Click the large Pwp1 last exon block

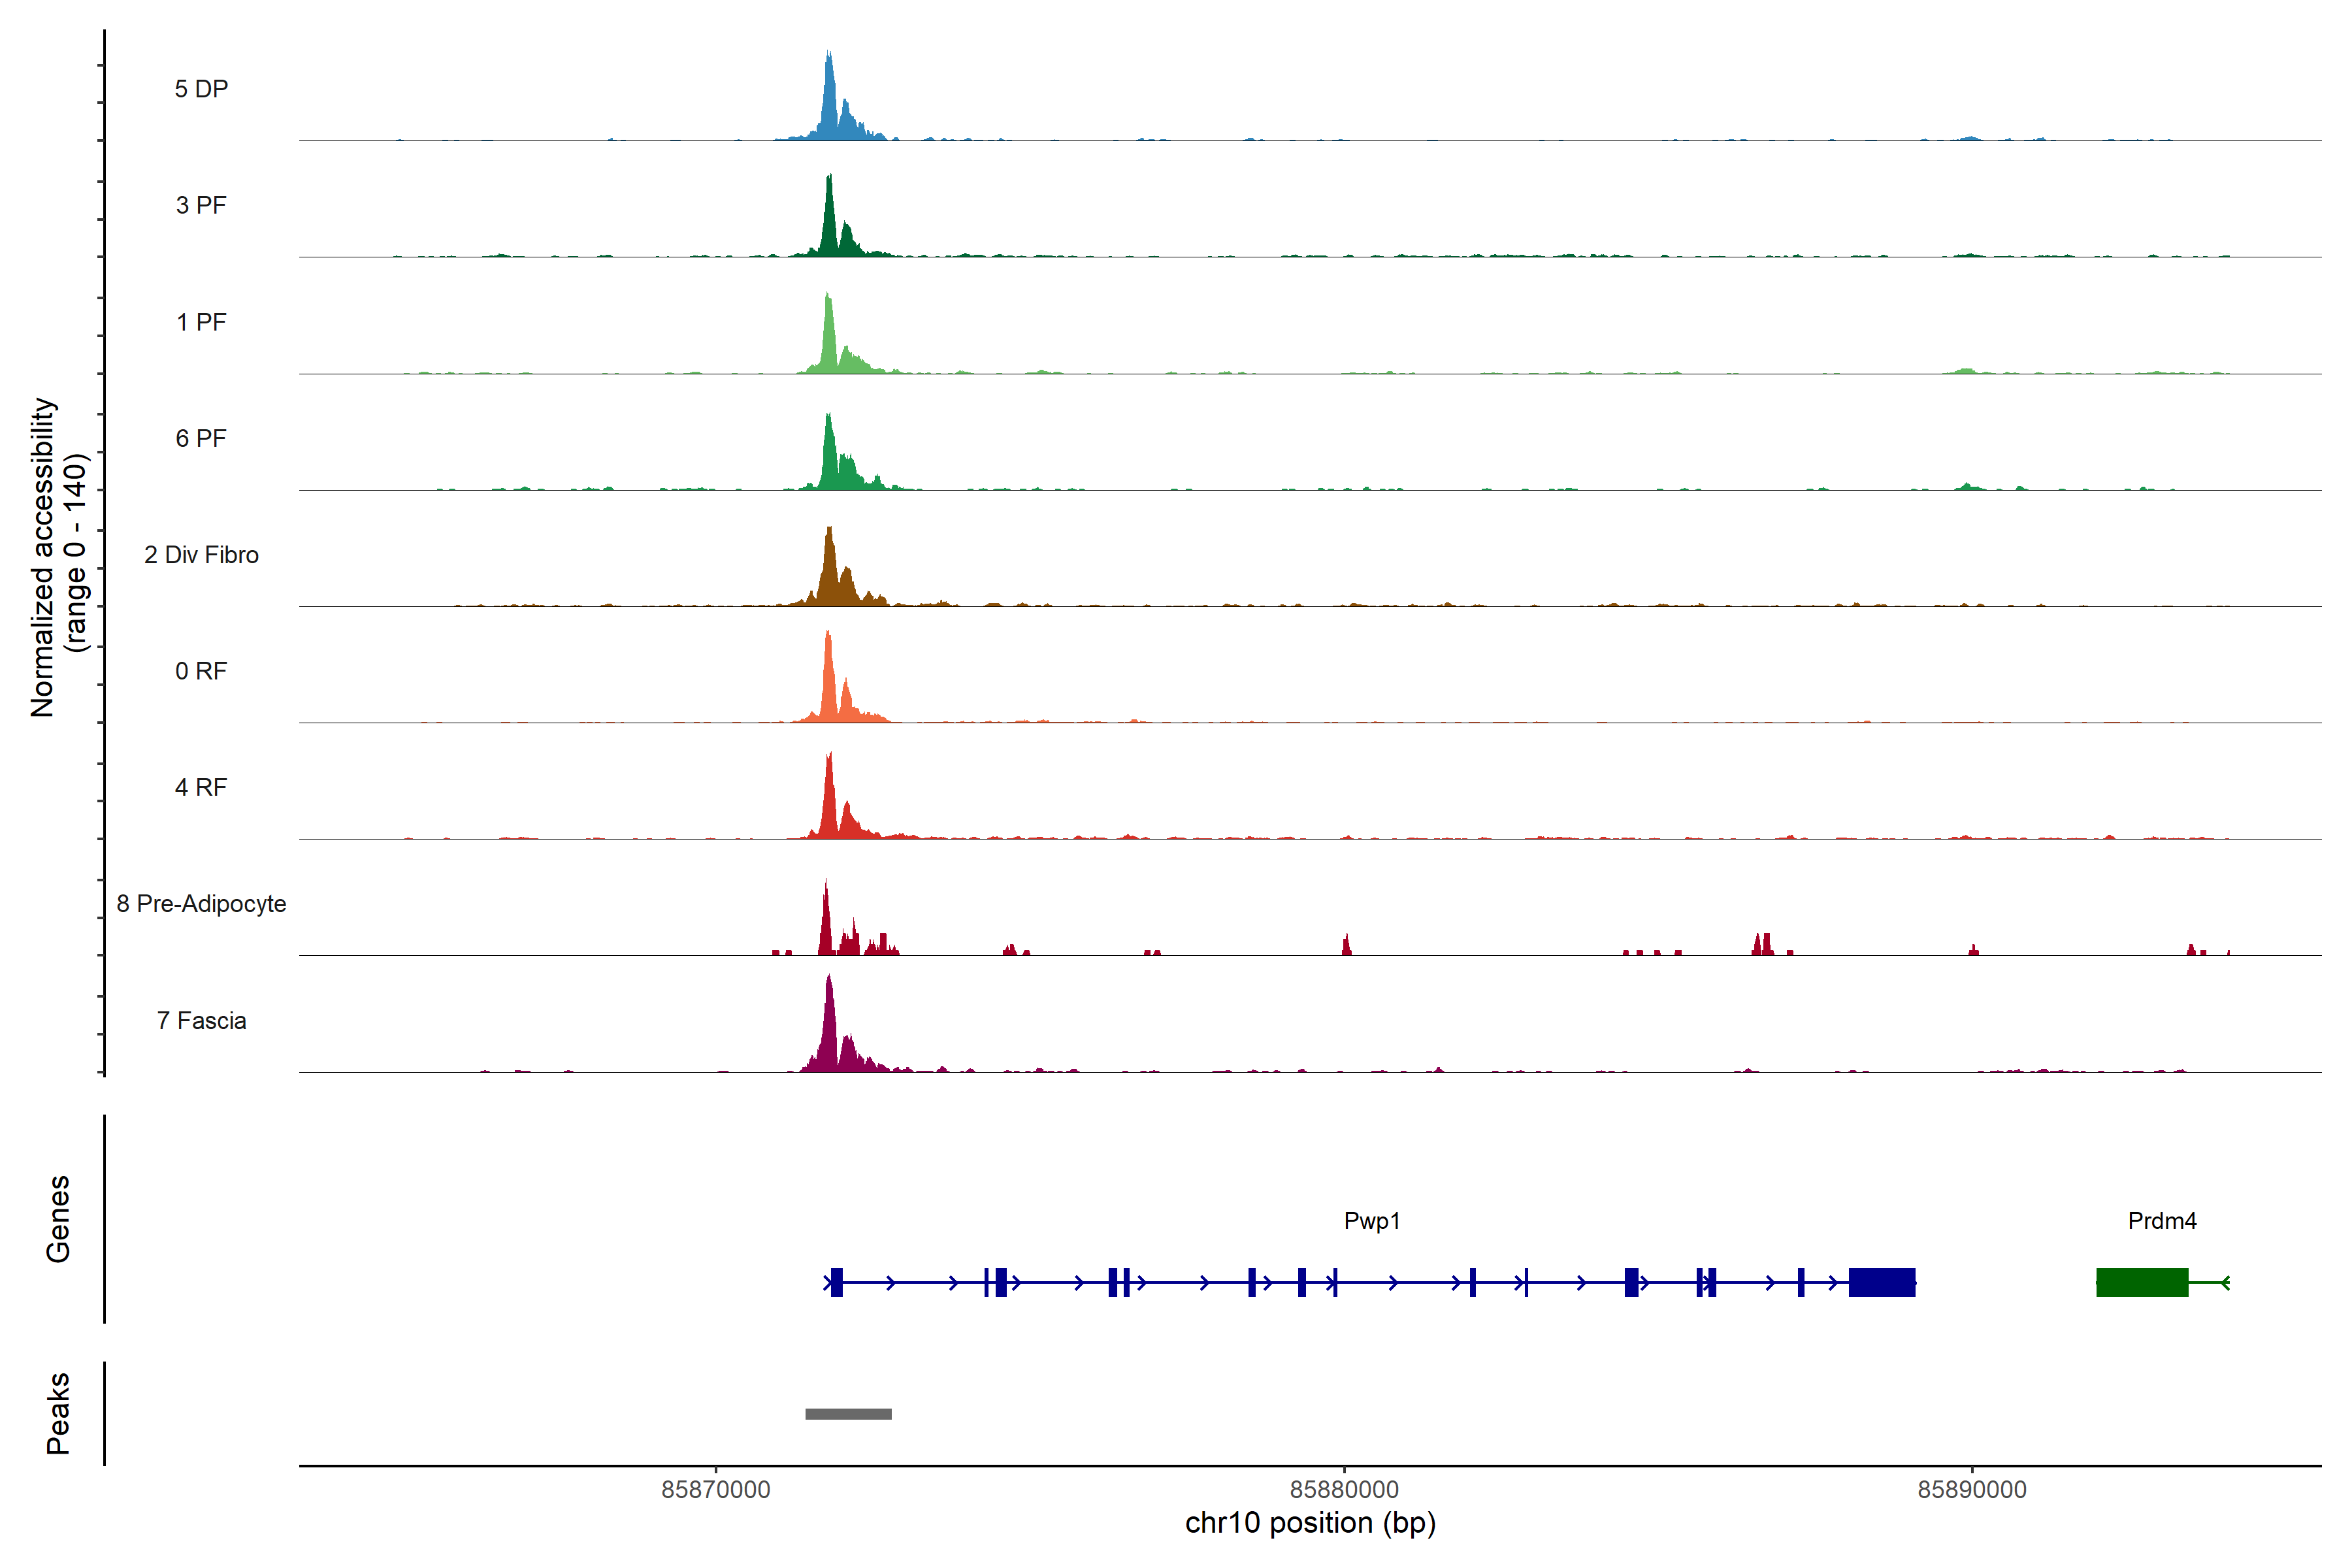(1882, 1282)
